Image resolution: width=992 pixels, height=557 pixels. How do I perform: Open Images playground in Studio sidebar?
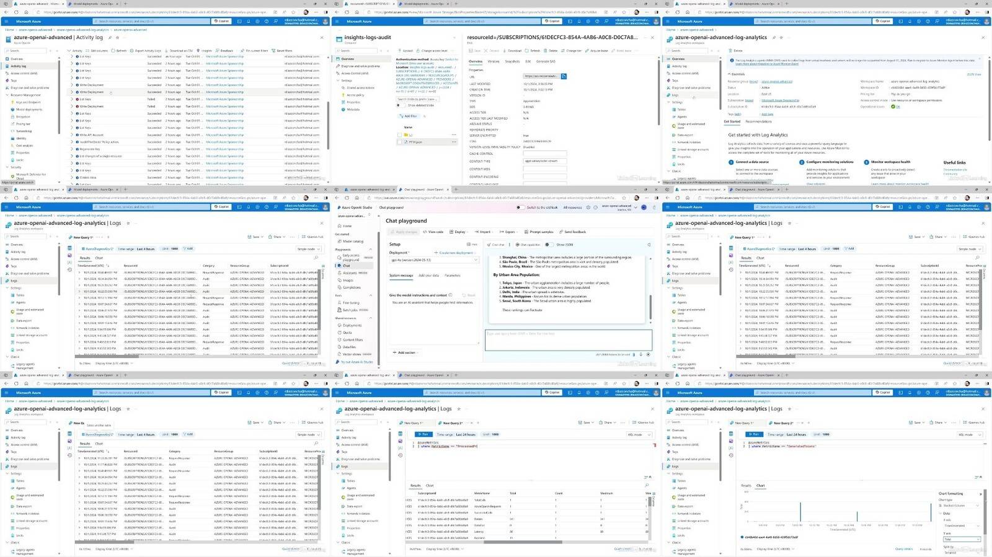(x=347, y=280)
